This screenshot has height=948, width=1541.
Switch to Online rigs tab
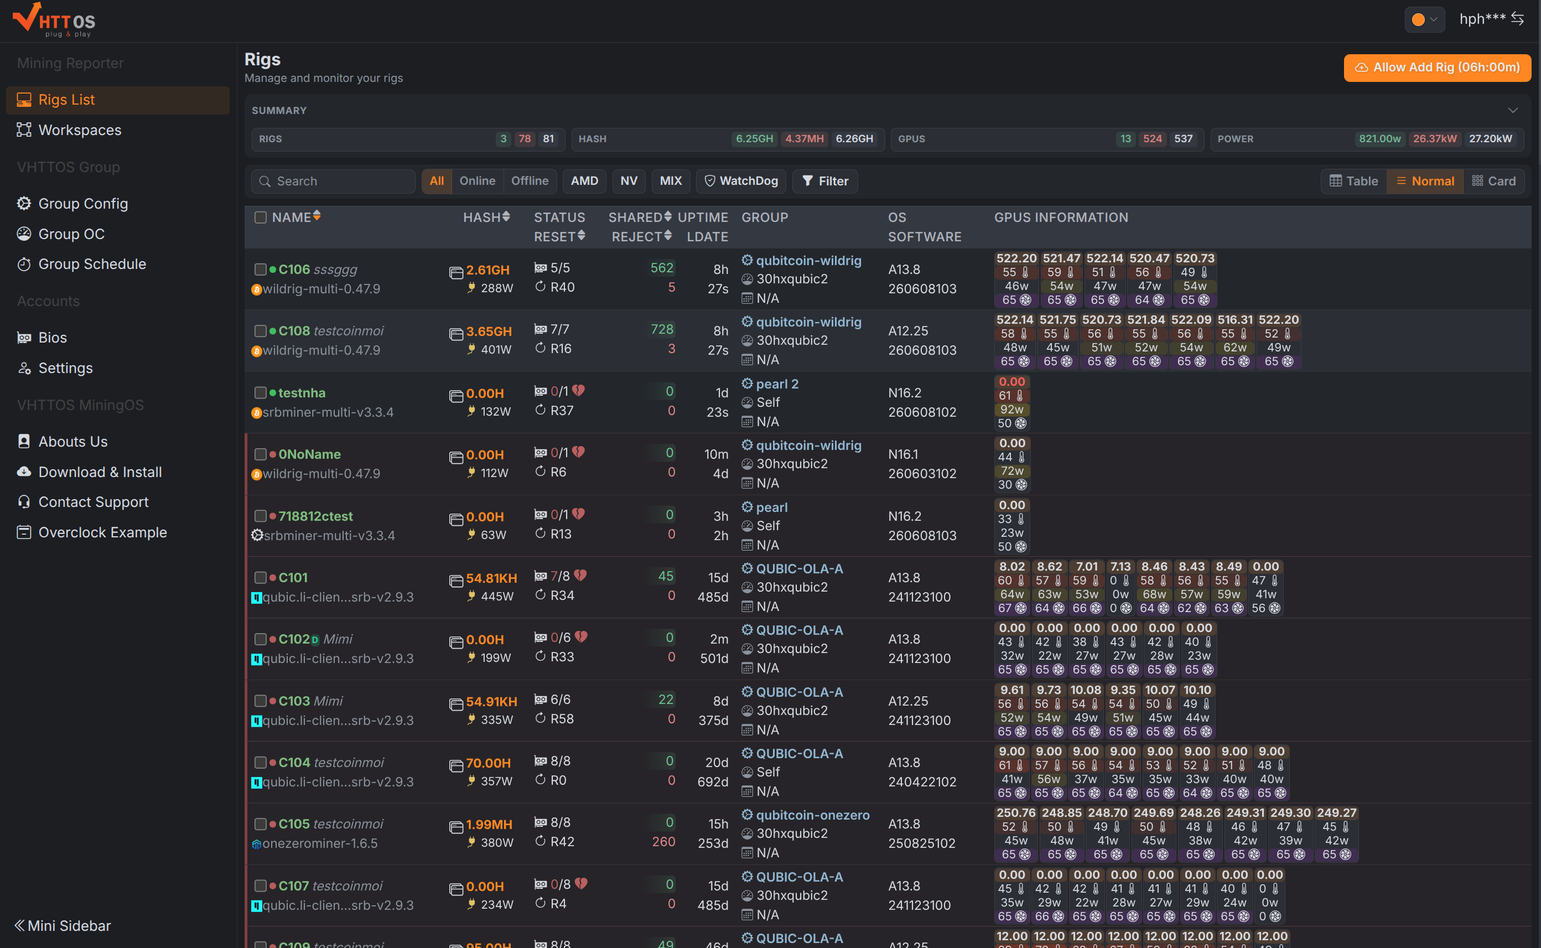[x=477, y=181]
